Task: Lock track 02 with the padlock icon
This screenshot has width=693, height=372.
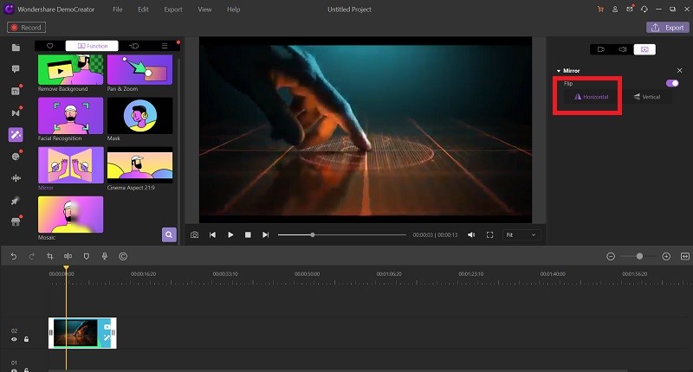Action: [27, 339]
